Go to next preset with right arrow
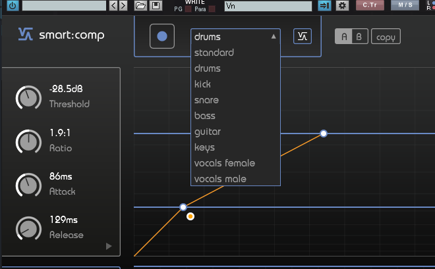 (x=123, y=5)
